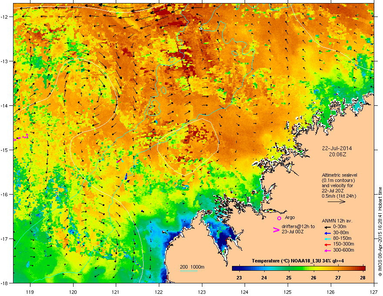The height and width of the screenshot is (296, 383).
Task: Click the magenta Argo circle legend symbol
Action: (279, 218)
